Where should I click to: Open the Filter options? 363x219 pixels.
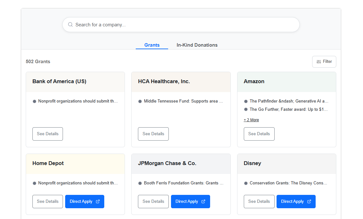pyautogui.click(x=324, y=62)
